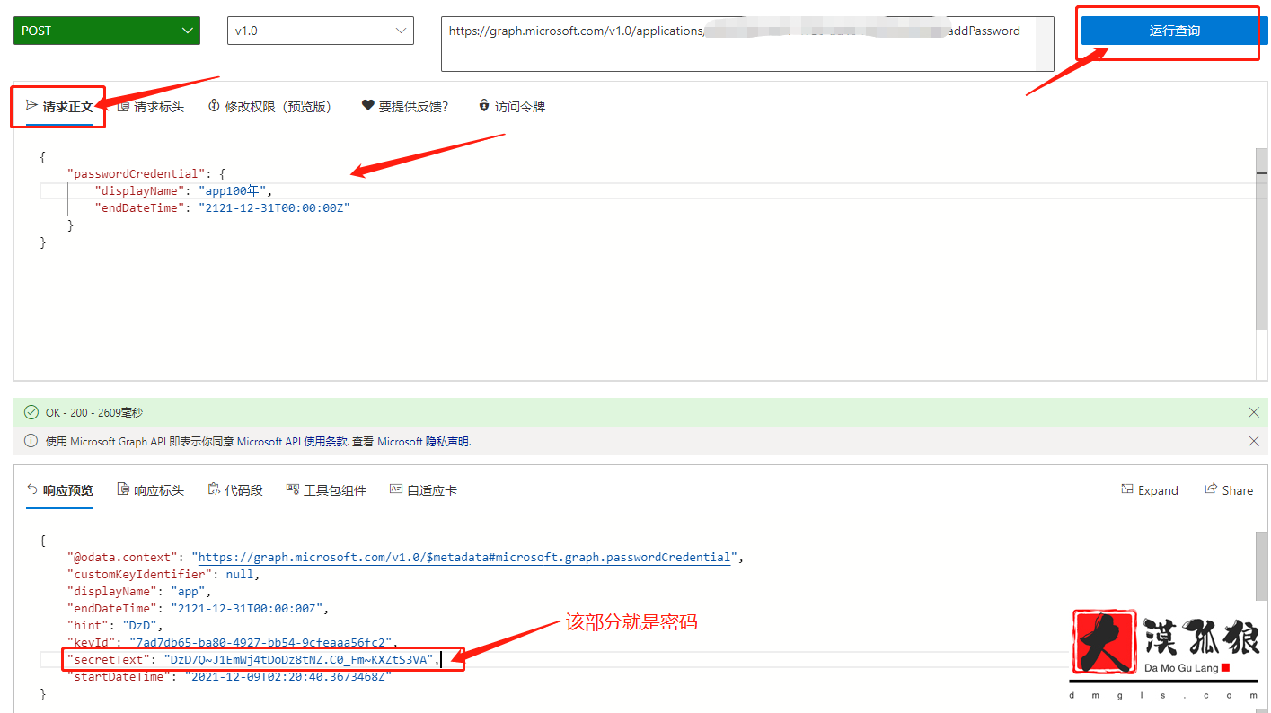Close the Microsoft Graph API terms notice
Screen dimensions: 1271x713
1254,441
